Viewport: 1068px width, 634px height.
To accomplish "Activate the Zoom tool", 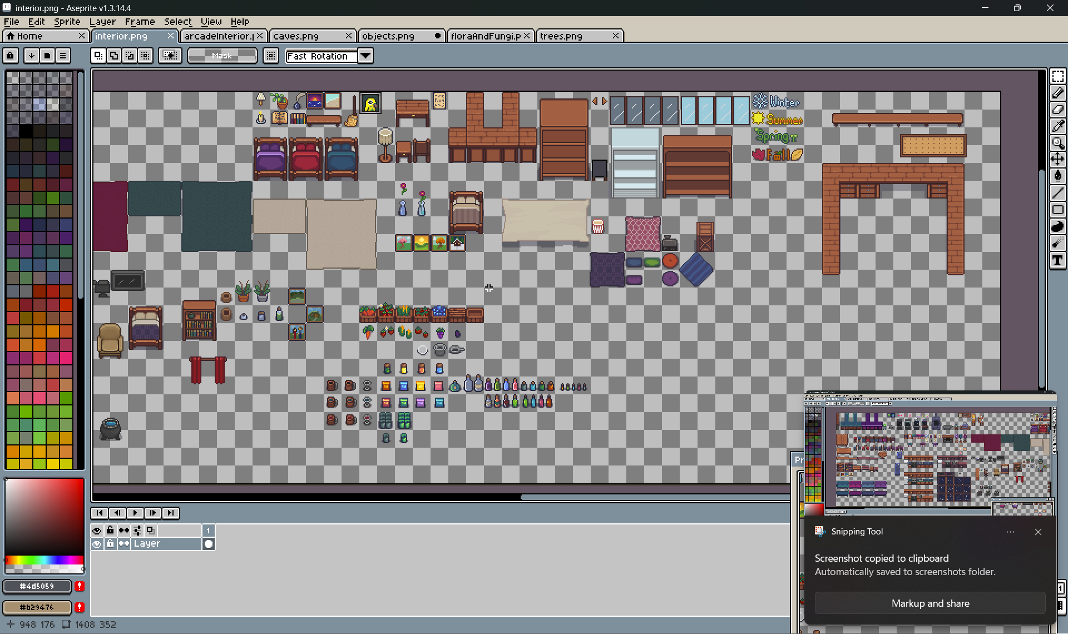I will pyautogui.click(x=1057, y=143).
